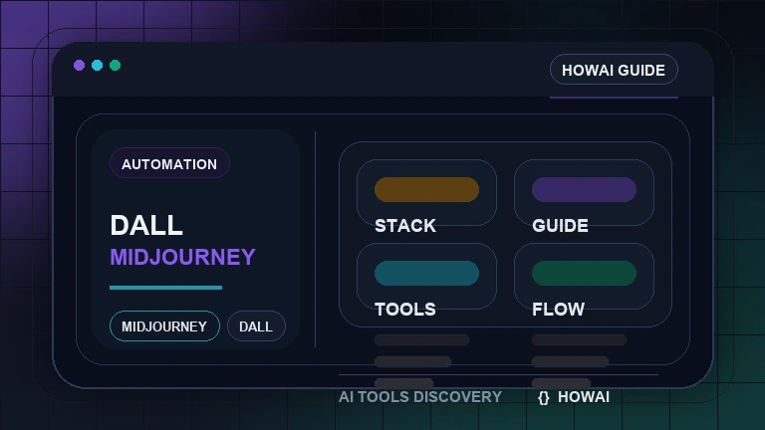Open the TOOLS card label
The height and width of the screenshot is (430, 765).
(x=405, y=310)
